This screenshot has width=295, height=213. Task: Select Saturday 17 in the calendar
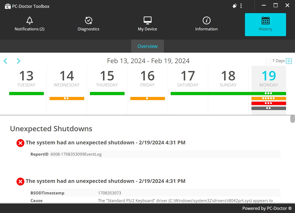point(188,79)
